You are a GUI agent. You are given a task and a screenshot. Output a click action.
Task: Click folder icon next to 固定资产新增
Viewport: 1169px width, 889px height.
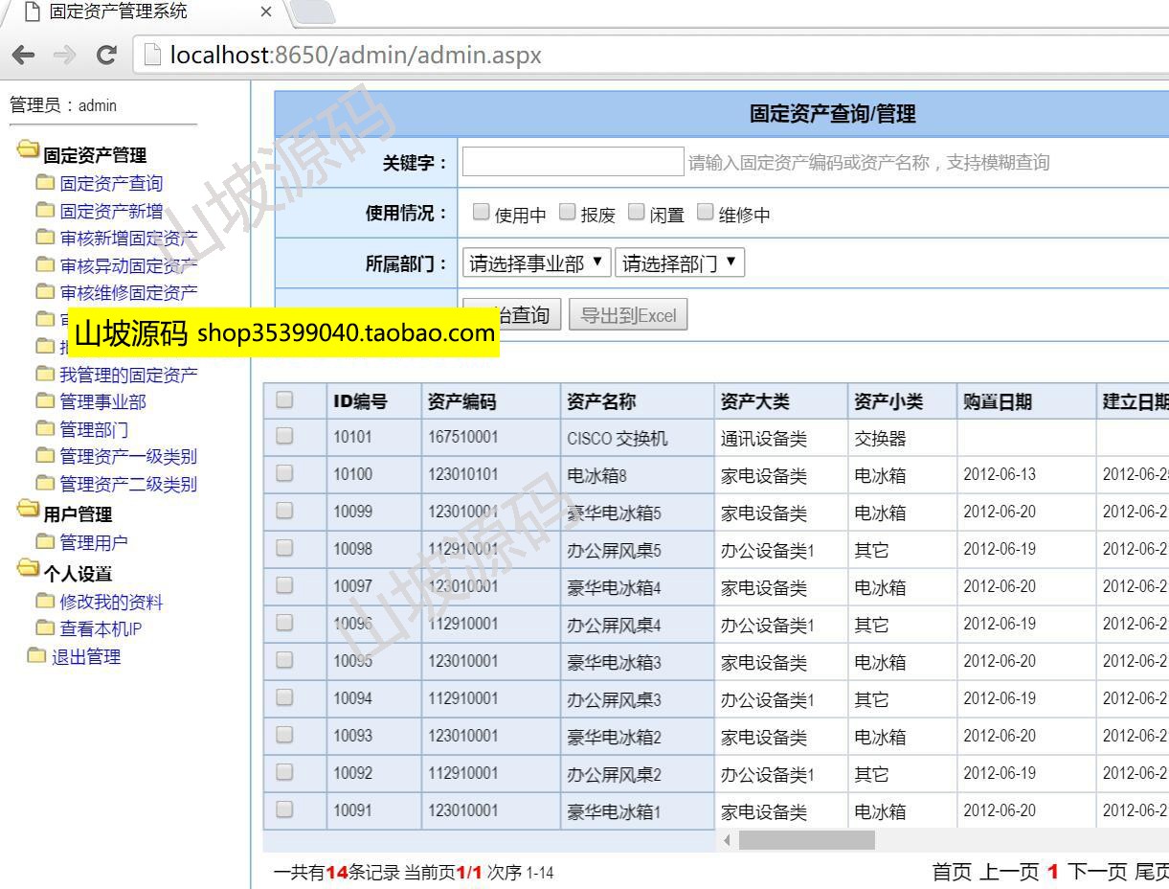[45, 210]
